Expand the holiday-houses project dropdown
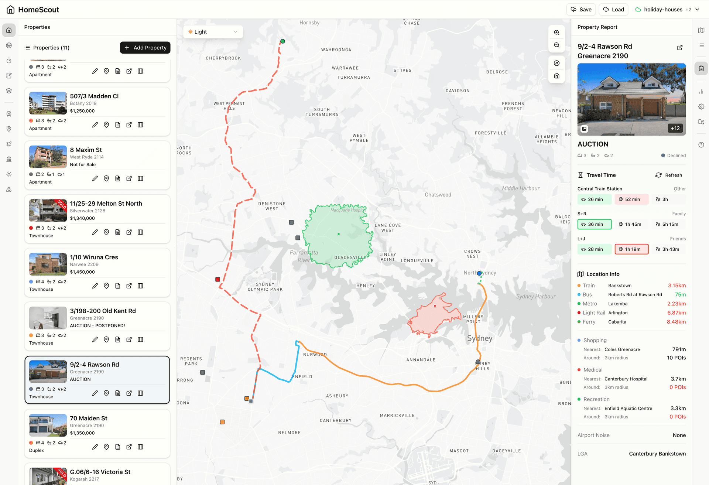 pyautogui.click(x=698, y=9)
